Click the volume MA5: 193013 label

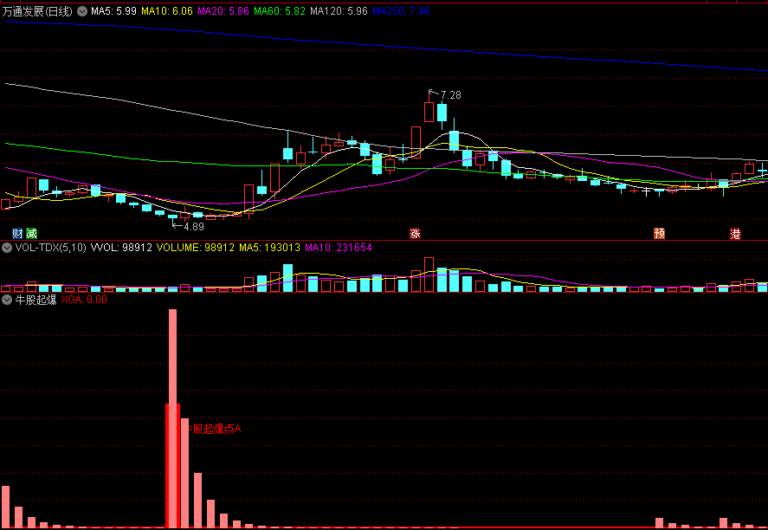coord(269,248)
